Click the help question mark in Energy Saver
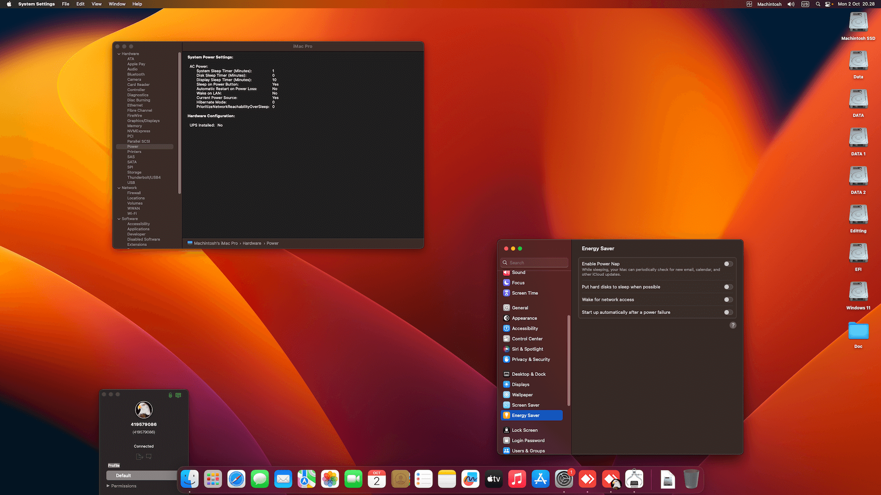The image size is (881, 495). tap(732, 325)
